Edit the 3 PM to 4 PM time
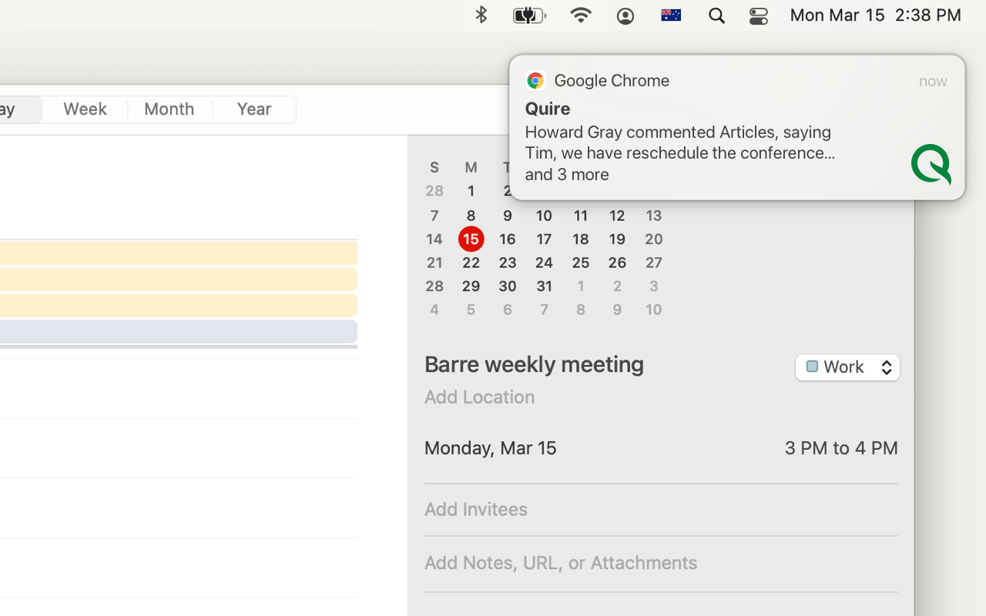This screenshot has width=986, height=616. (x=840, y=448)
